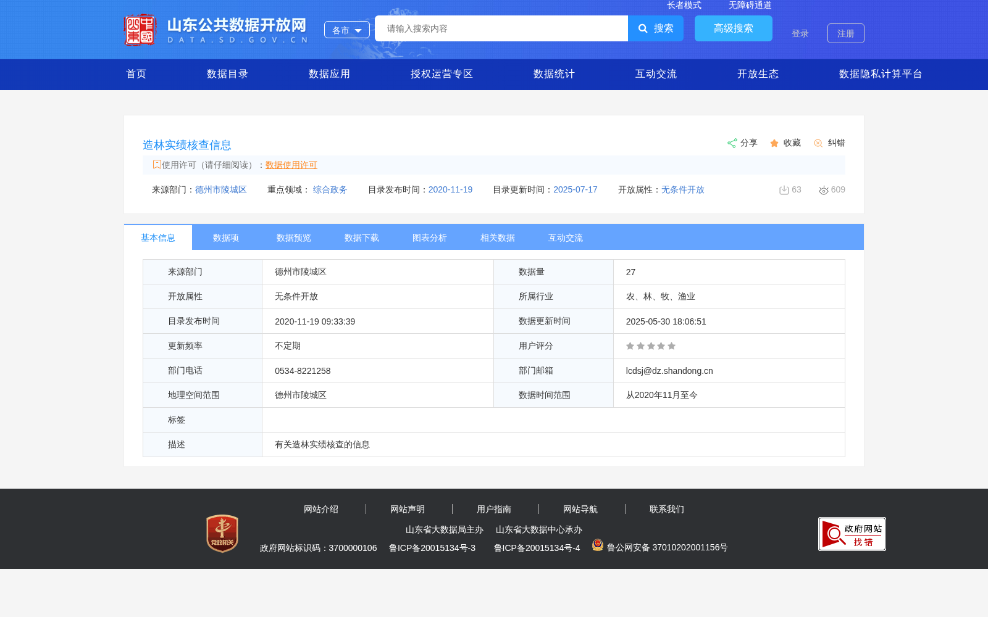Click the view count eye icon beside 609
The width and height of the screenshot is (988, 617).
pos(824,190)
